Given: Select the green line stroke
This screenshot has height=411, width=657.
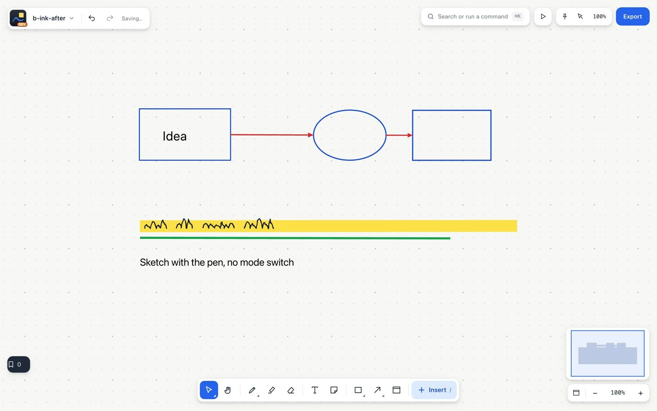Looking at the screenshot, I should click(295, 238).
